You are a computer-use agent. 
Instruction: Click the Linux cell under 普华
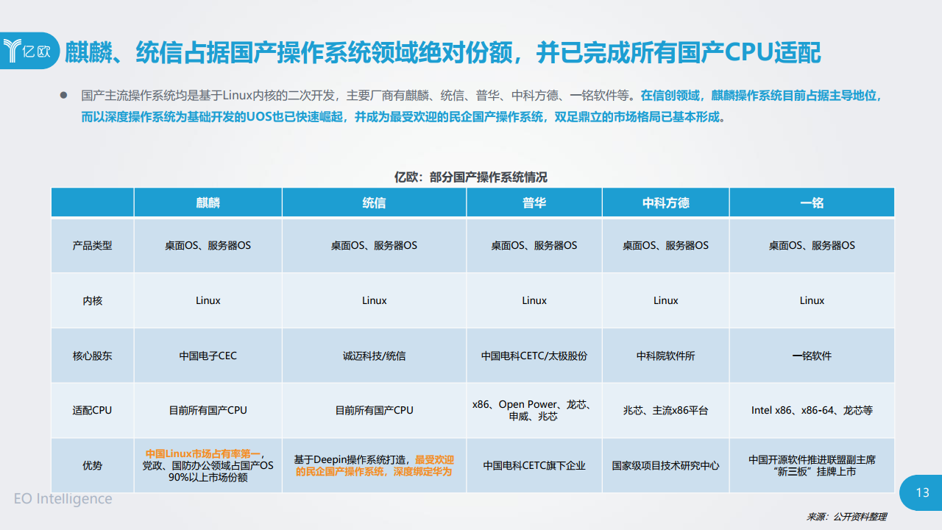coord(534,300)
